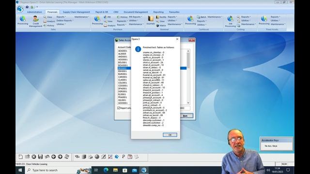Click the calendar icon in bottom toolbar
Viewport: 310px width, 174px height.
click(130, 157)
